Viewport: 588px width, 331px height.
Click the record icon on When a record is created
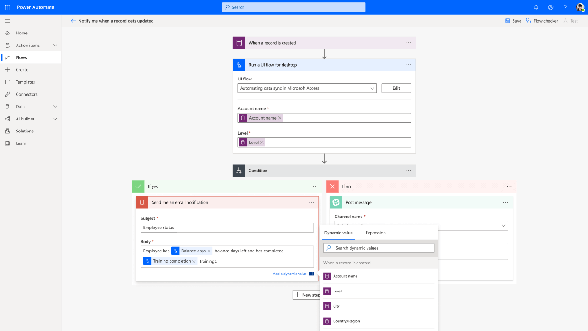coord(239,42)
